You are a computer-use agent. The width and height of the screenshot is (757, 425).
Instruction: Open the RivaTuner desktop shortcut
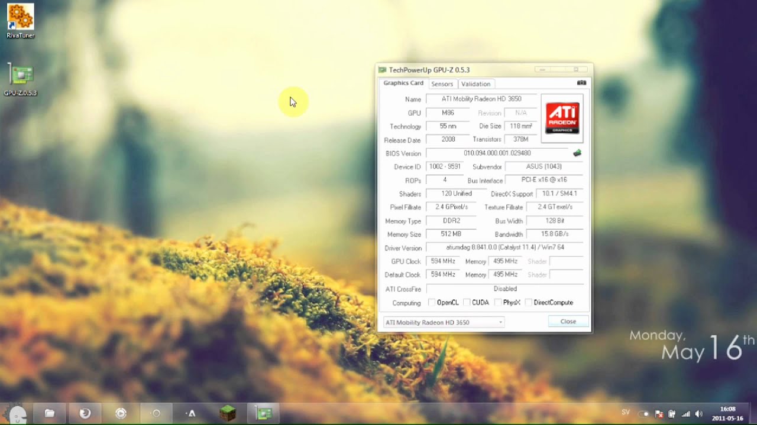click(x=20, y=21)
